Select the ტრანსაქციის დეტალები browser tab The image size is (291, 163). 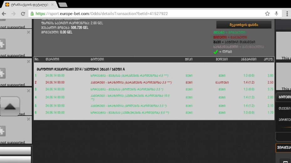click(x=29, y=5)
